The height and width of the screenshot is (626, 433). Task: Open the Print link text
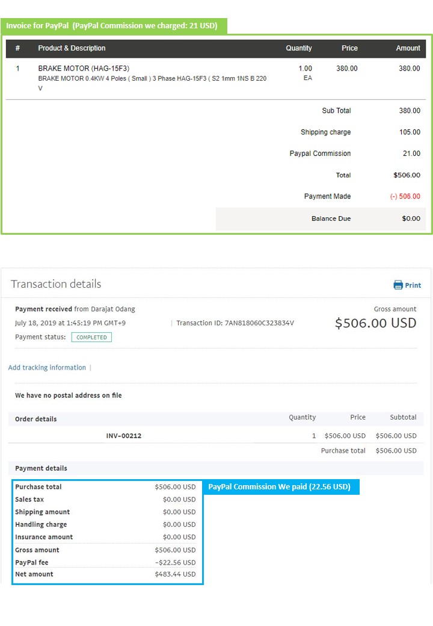413,285
